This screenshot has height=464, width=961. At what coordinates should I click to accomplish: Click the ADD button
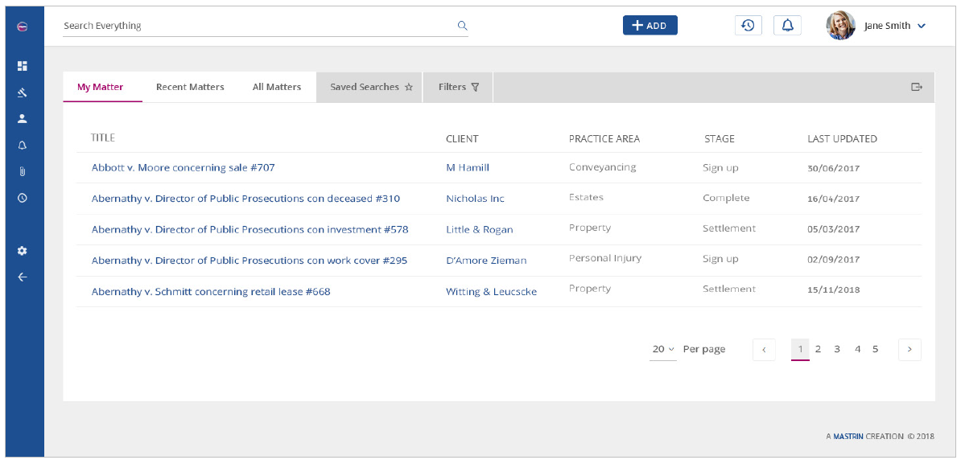tap(650, 26)
